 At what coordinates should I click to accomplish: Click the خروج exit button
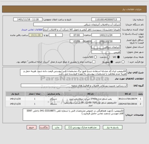pyautogui.click(x=32, y=127)
